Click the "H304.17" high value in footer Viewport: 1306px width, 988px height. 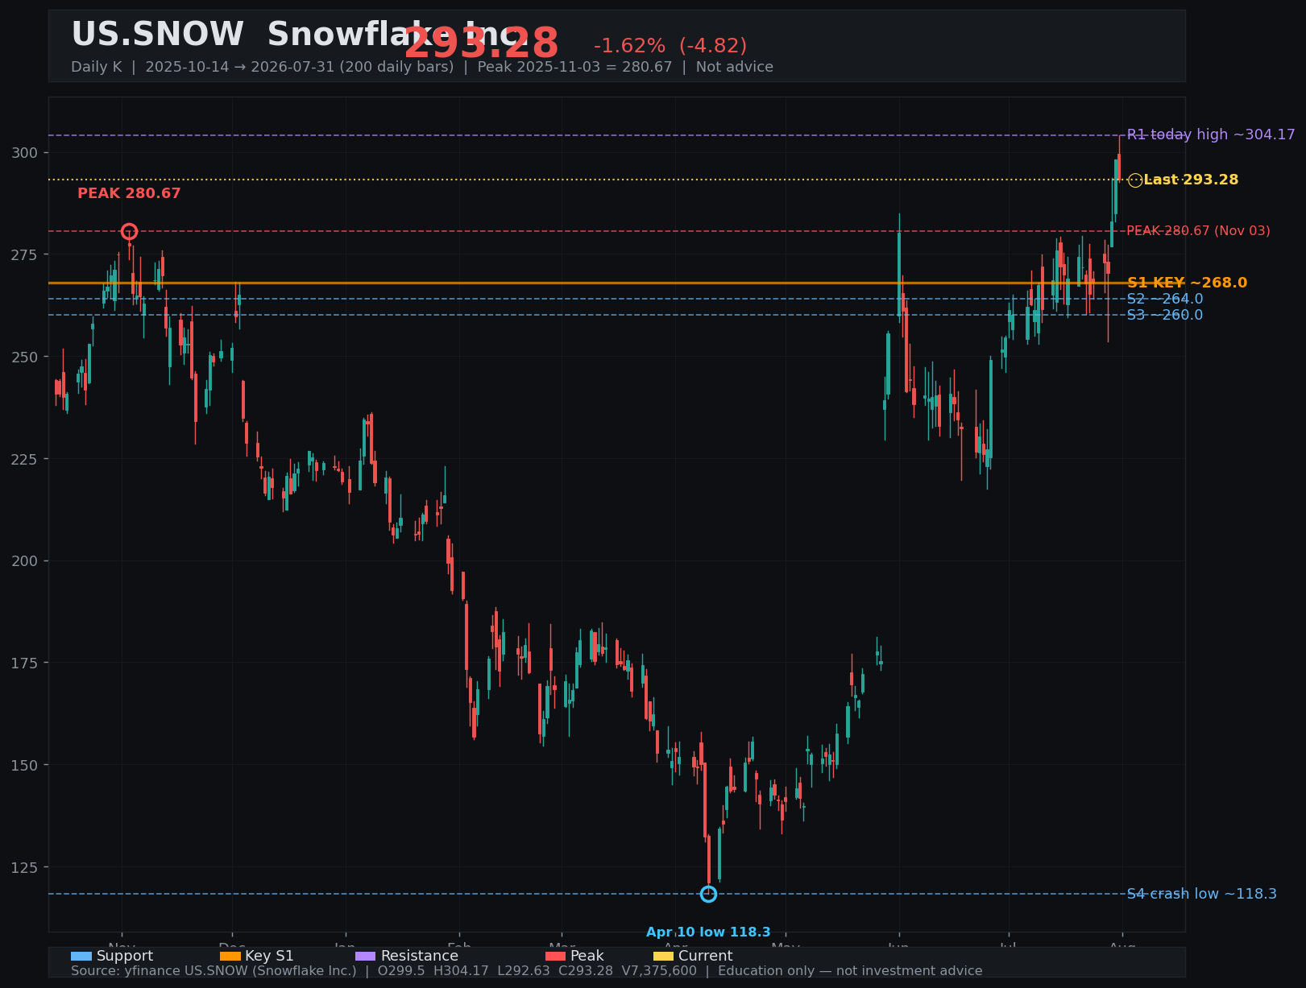461,971
